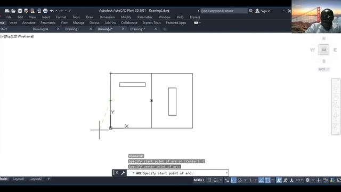Toggle the drawing grid display
Image resolution: width=341 pixels, height=192 pixels.
click(209, 180)
